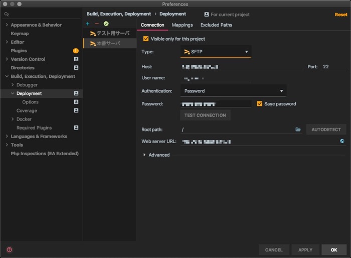Remove selected server with minus icon
The image size is (351, 258).
point(97,24)
